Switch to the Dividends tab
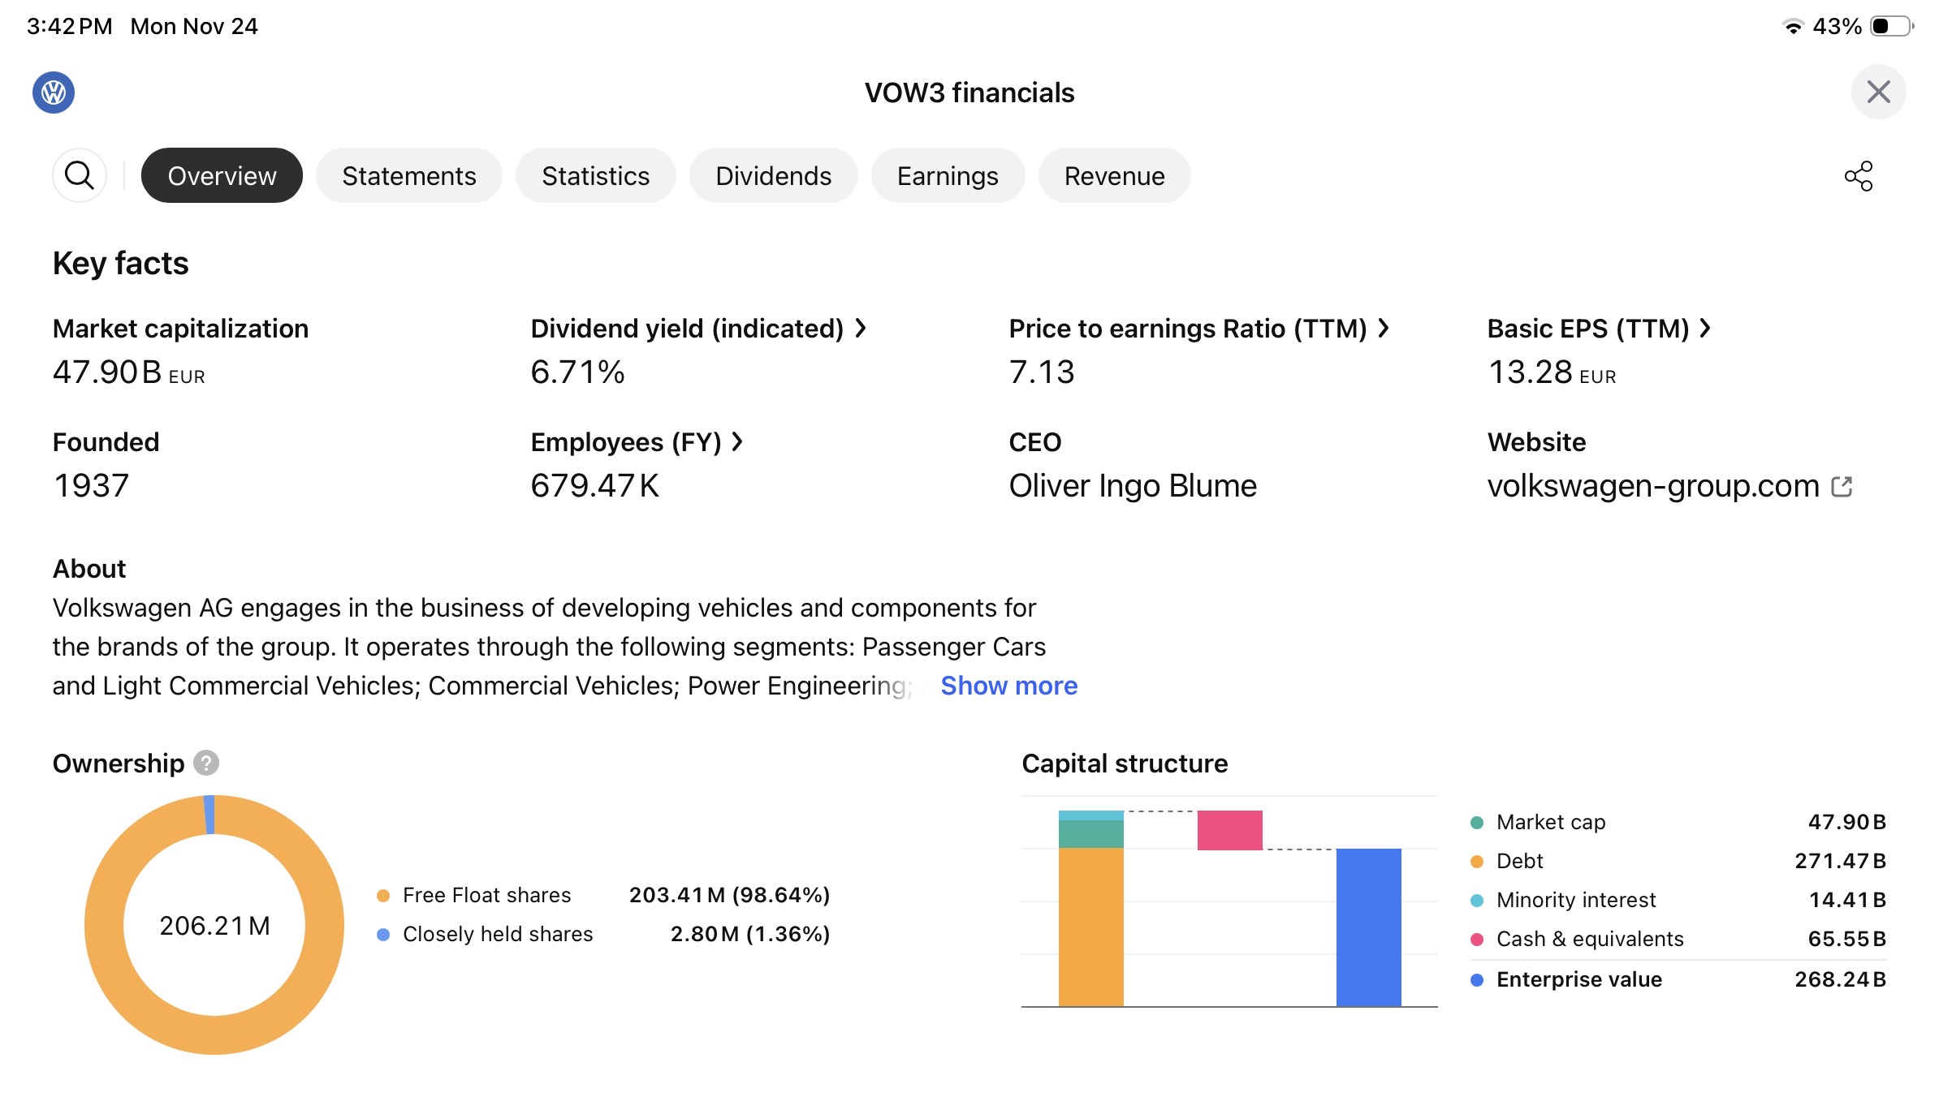Viewport: 1939px width, 1097px height. point(773,175)
